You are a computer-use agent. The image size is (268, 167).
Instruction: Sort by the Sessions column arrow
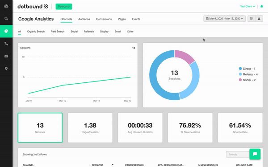(113, 165)
